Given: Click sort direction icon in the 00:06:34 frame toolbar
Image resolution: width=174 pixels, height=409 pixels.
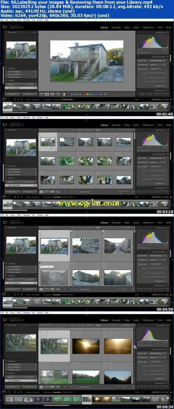Looking at the screenshot, I should tap(71, 387).
